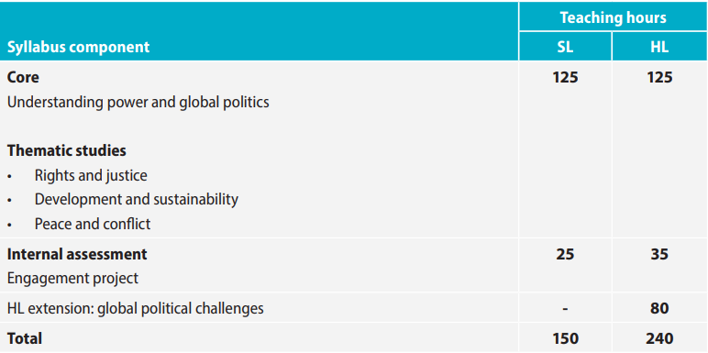This screenshot has width=708, height=353.
Task: Click the 'Rights and justice' bullet item
Action: tap(91, 175)
